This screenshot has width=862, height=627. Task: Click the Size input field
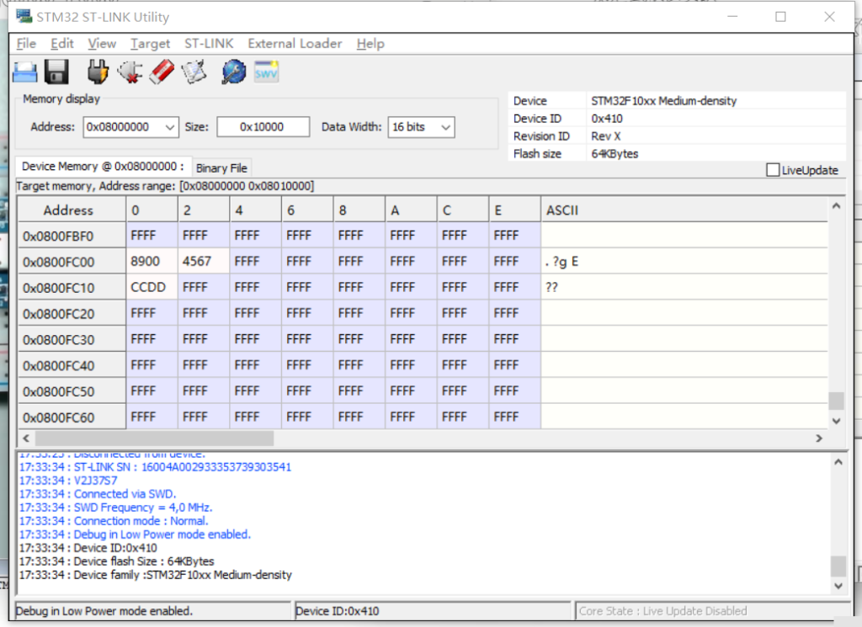(x=263, y=127)
